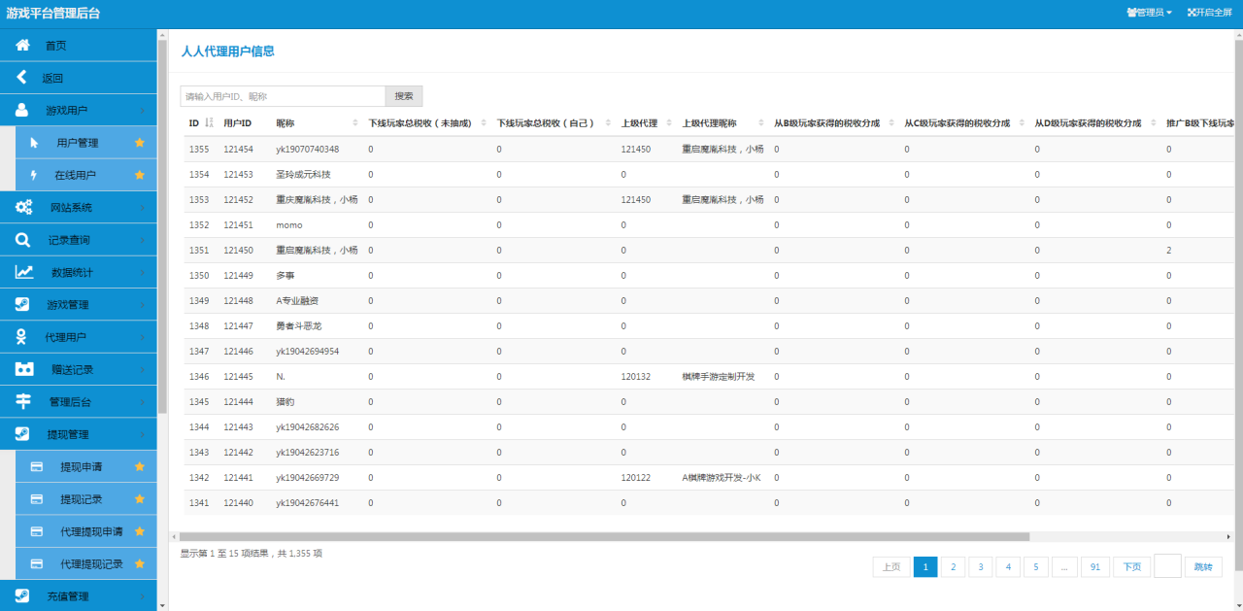The height and width of the screenshot is (611, 1243).
Task: Click the magnifier icon beside 记录查询
Action: [x=23, y=240]
